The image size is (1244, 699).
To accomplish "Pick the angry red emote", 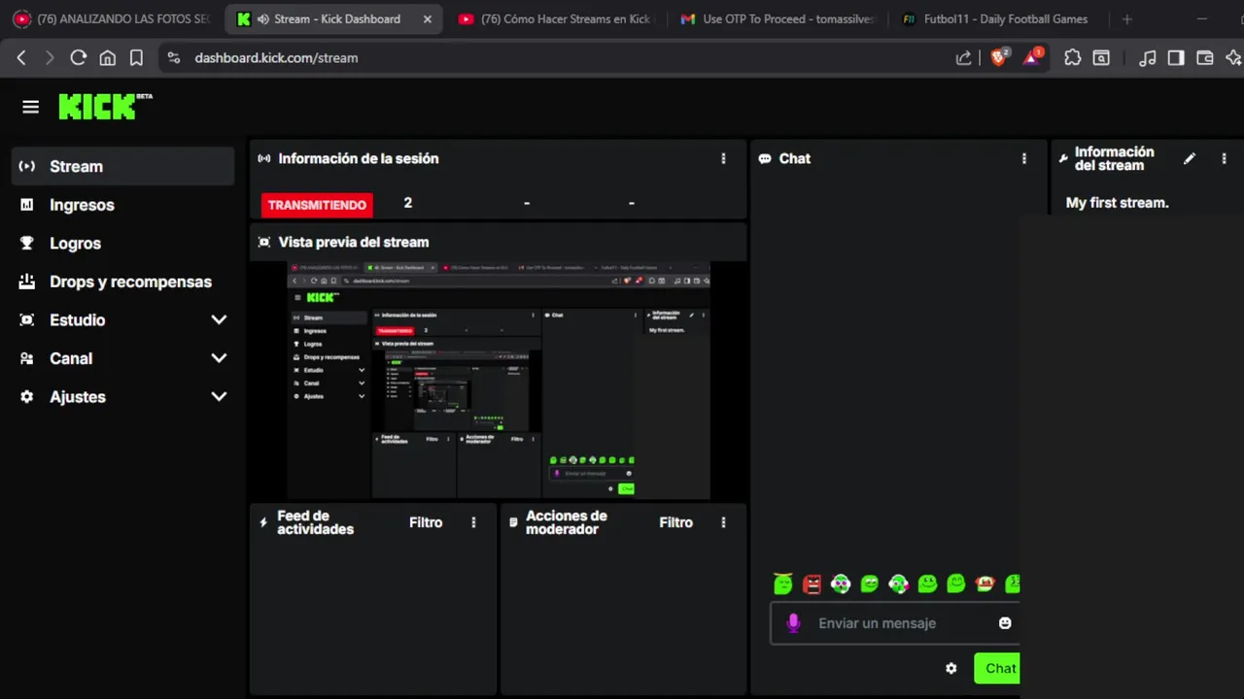I will [x=812, y=583].
